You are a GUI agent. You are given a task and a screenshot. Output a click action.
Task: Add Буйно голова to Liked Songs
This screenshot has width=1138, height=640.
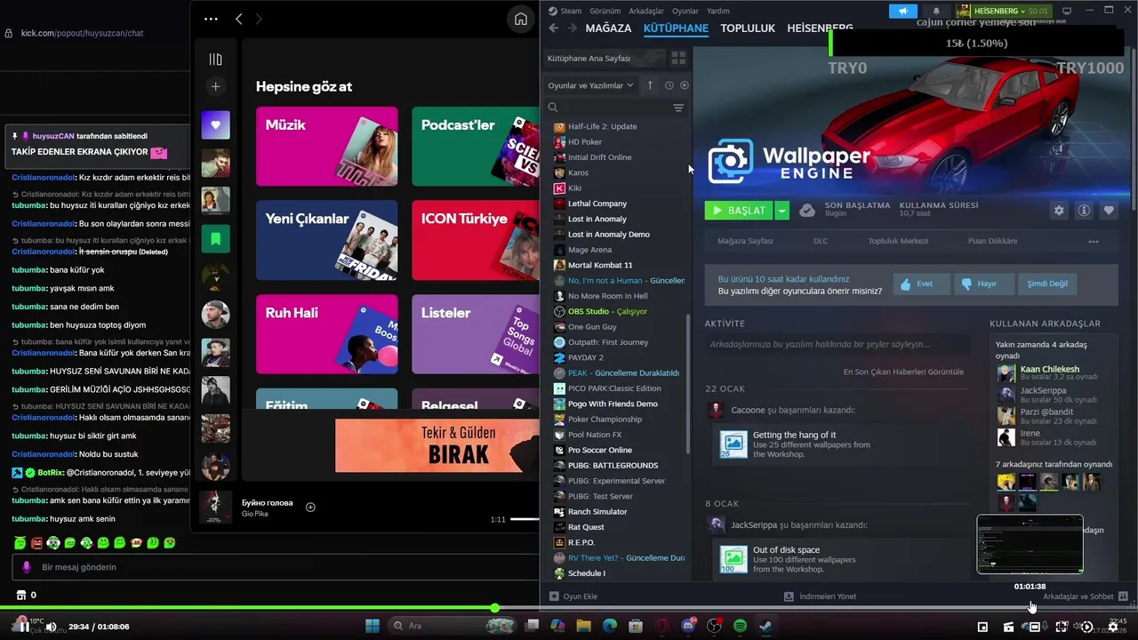310,508
